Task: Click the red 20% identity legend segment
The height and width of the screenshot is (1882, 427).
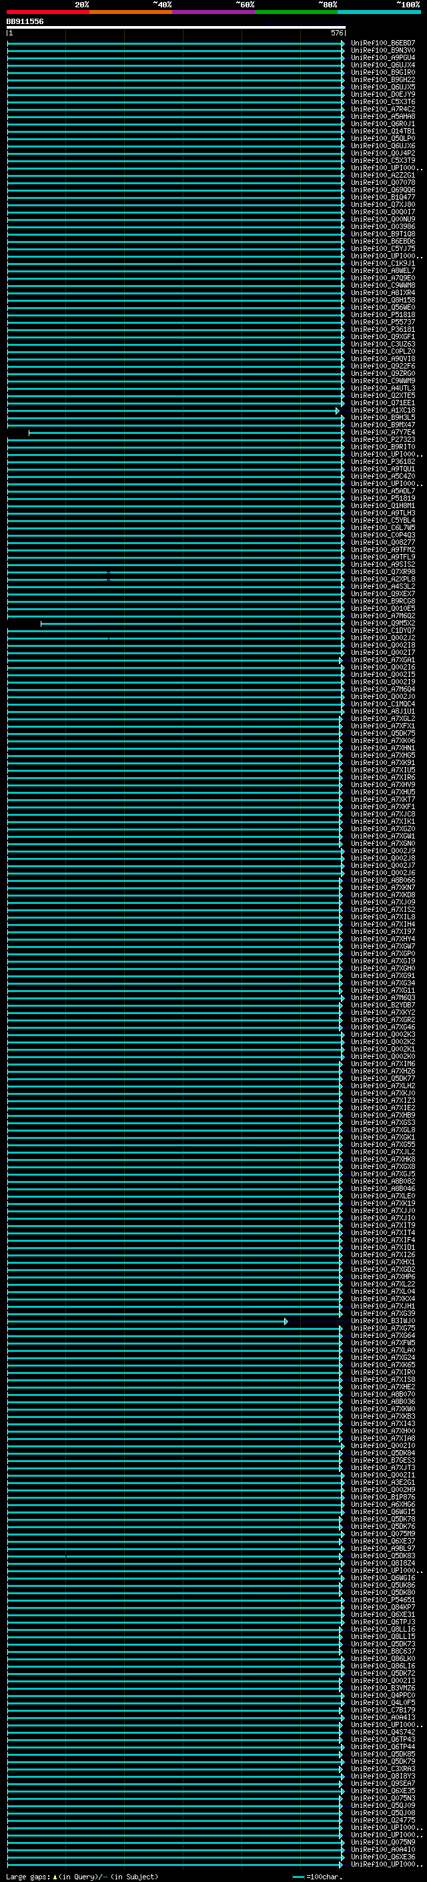Action: click(48, 12)
